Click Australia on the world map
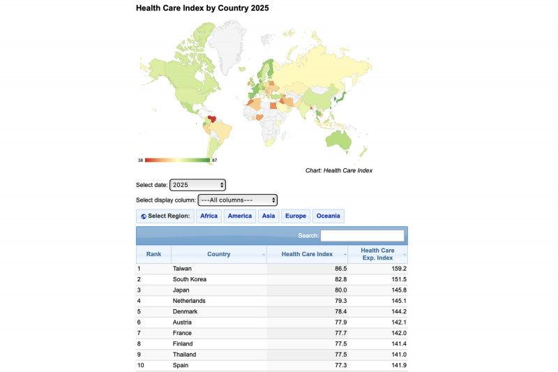Viewport: 558px width, 372px height. pyautogui.click(x=338, y=140)
